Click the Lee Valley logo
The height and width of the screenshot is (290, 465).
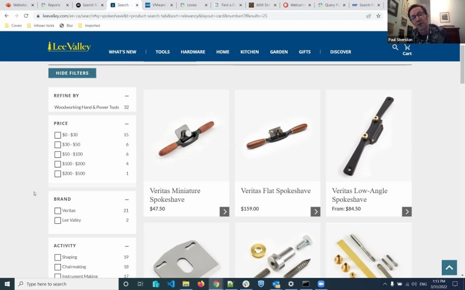point(69,47)
